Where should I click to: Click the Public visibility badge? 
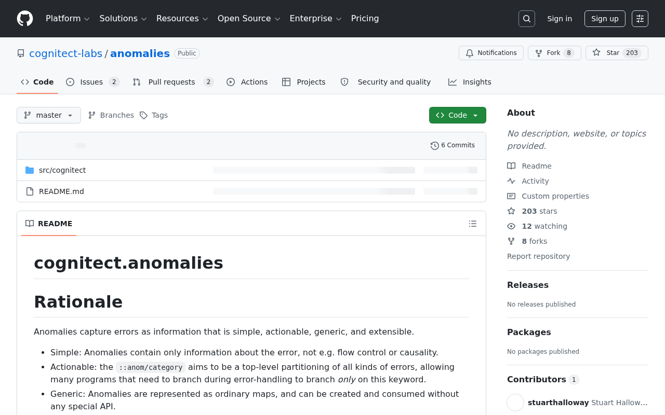(187, 53)
